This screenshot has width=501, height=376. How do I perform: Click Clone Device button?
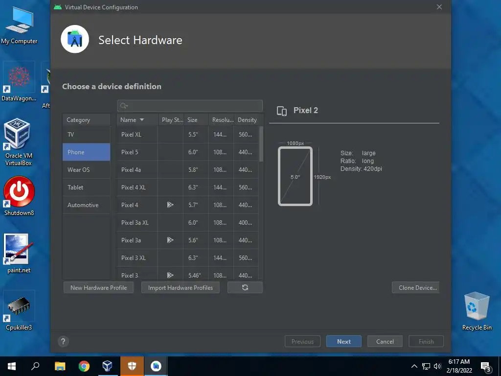click(416, 287)
